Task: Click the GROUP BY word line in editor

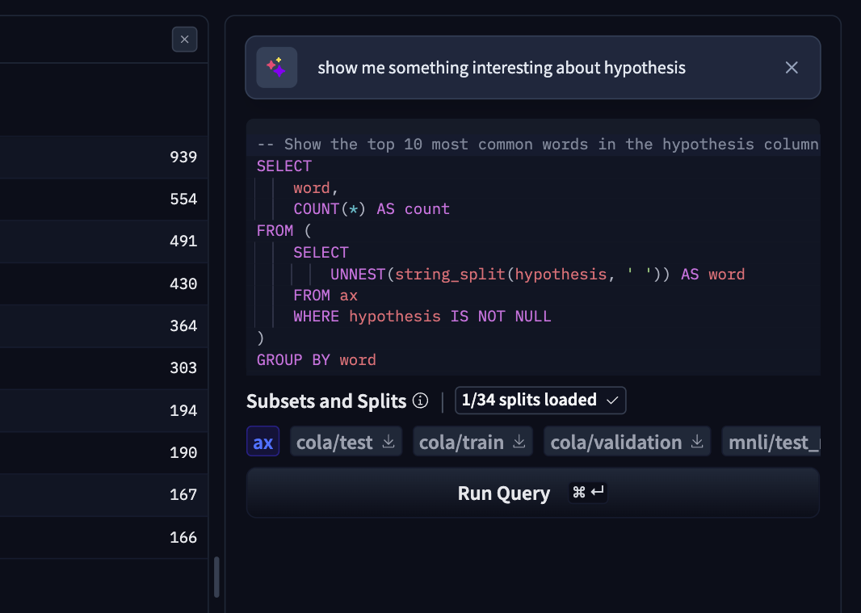Action: [317, 359]
